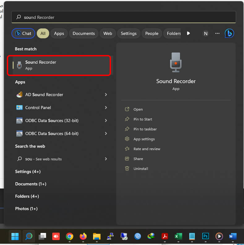Expand ODBC Data Sources (64-bit) chevron

tap(106, 133)
